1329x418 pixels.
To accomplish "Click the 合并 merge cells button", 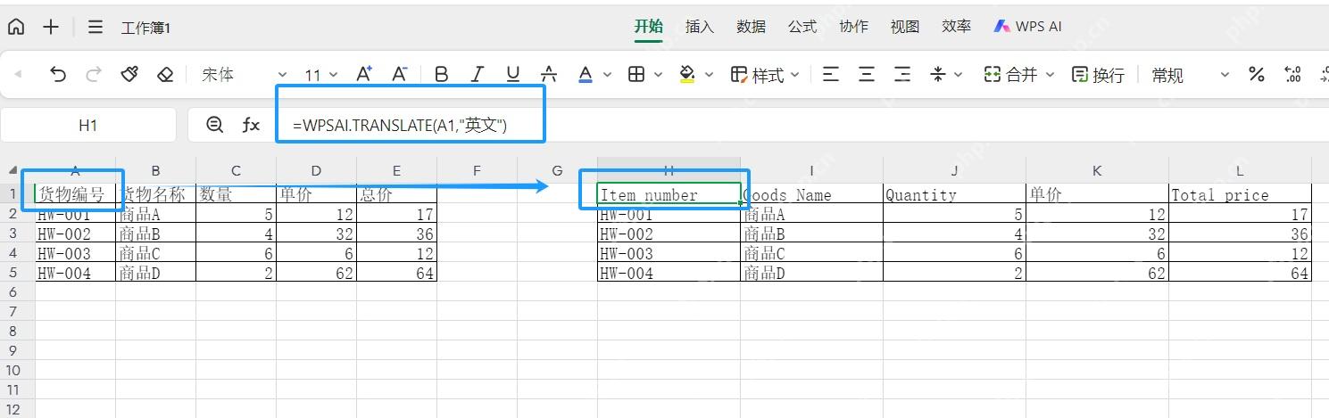I will click(x=1010, y=75).
